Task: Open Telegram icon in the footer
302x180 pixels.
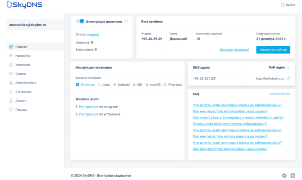Action: point(284,175)
